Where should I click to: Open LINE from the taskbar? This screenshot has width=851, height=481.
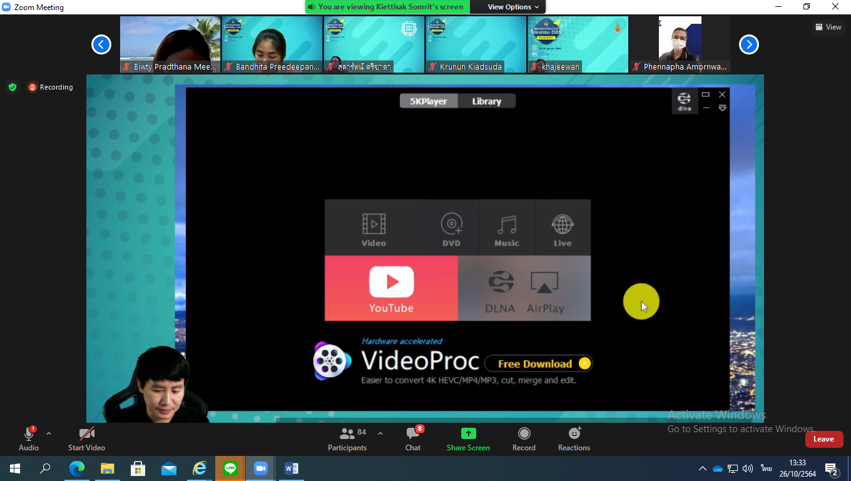click(230, 468)
